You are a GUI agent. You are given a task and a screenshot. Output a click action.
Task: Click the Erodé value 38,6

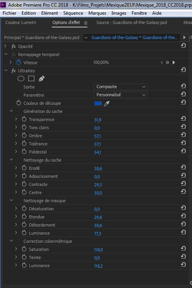[x=98, y=169]
